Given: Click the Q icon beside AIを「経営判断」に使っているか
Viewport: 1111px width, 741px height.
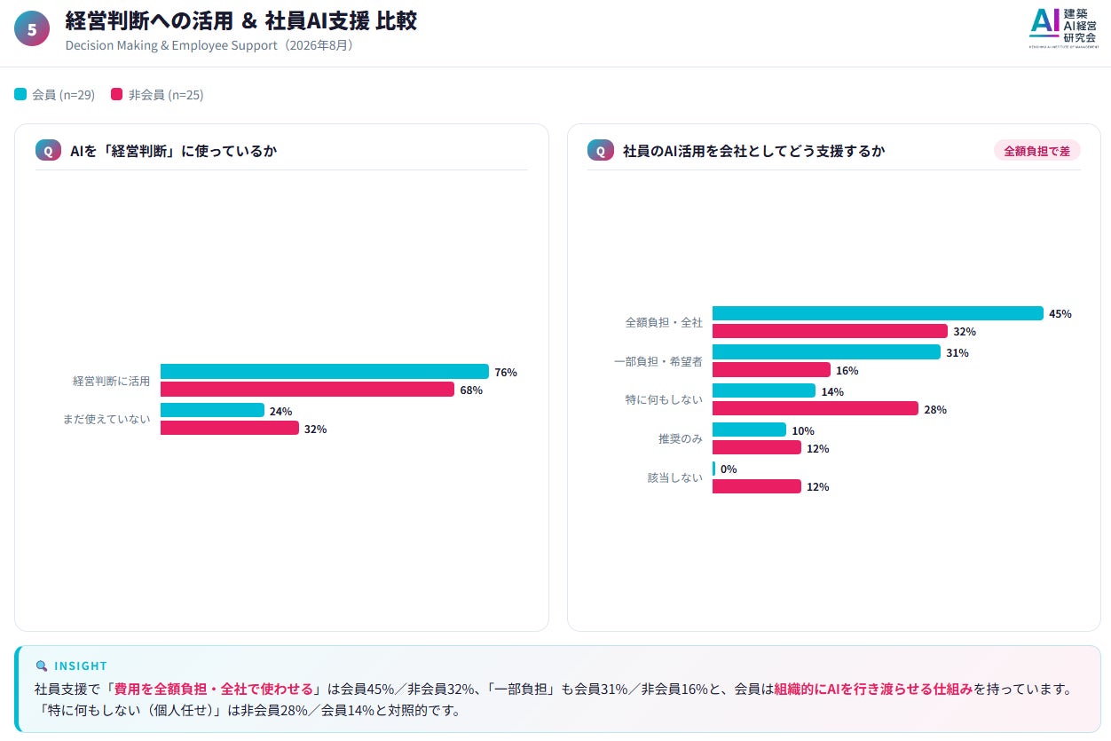Looking at the screenshot, I should click(x=49, y=151).
